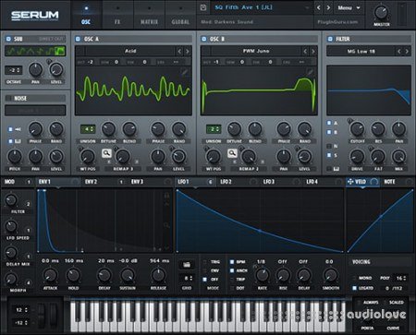
Task: Enable the SUB oscillator switch
Action: [8, 39]
